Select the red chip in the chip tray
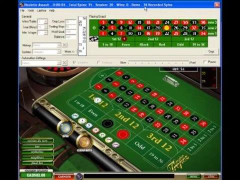The height and width of the screenshot is (180, 240). point(96,130)
